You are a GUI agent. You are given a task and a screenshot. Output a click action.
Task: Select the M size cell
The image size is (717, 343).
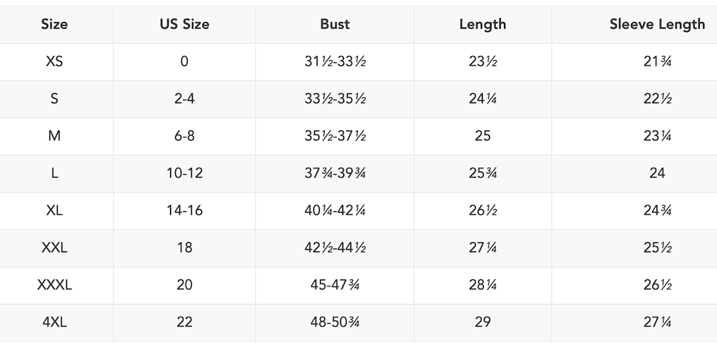point(54,136)
